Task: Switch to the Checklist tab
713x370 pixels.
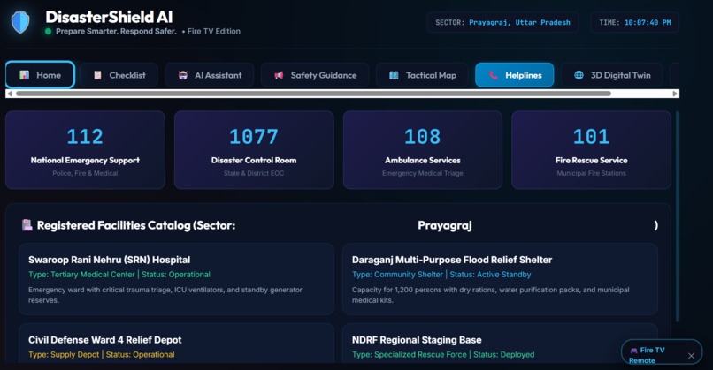Action: click(x=119, y=75)
